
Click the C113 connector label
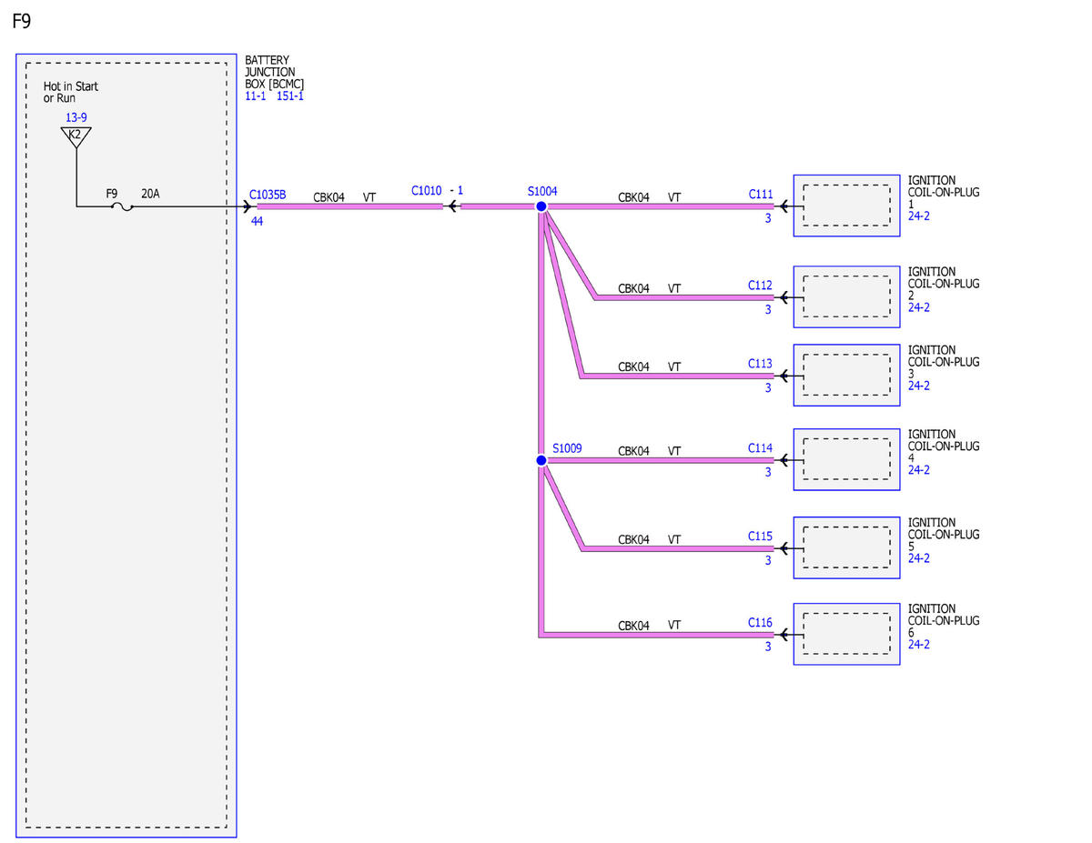pos(761,364)
